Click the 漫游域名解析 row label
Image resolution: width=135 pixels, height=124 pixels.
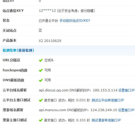click(x=13, y=110)
